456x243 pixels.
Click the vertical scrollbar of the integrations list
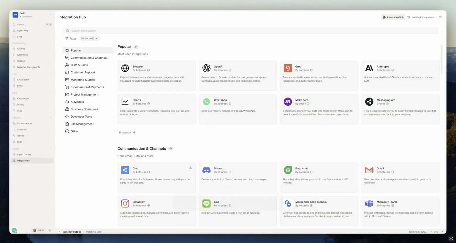click(x=441, y=59)
